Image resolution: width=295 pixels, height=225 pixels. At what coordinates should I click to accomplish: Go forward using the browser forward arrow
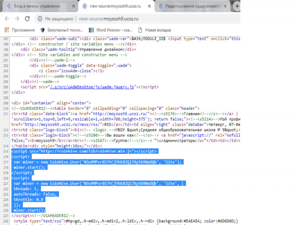pyautogui.click(x=17, y=19)
